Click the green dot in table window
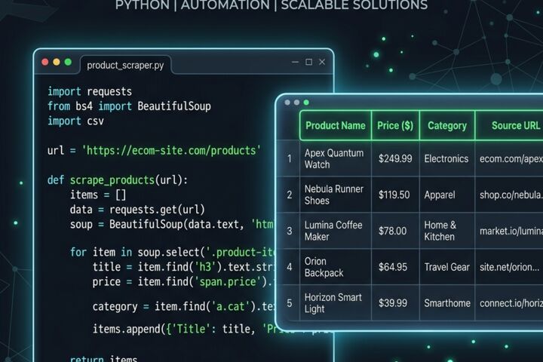 pyautogui.click(x=306, y=103)
